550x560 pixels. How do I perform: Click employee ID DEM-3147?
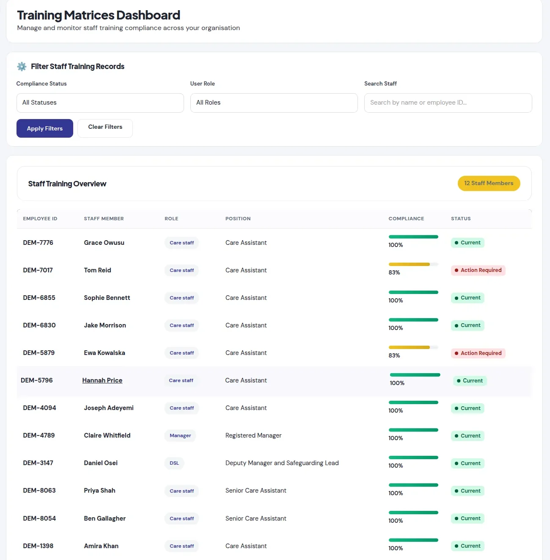pos(38,463)
